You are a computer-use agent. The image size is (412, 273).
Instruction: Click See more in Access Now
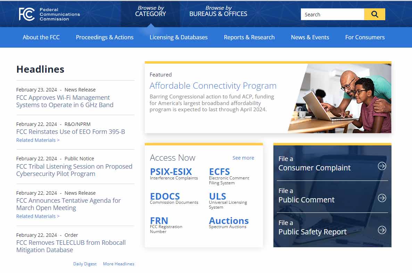pos(243,158)
